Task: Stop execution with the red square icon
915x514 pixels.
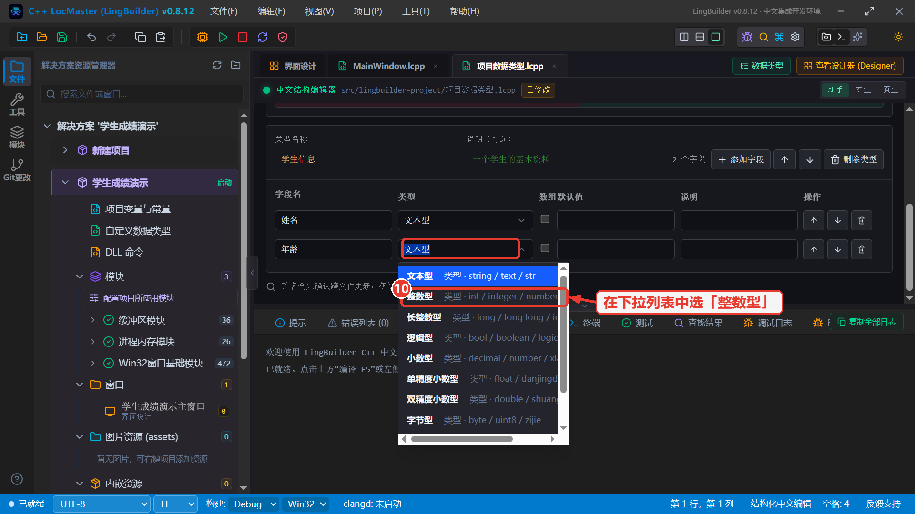Action: click(243, 37)
